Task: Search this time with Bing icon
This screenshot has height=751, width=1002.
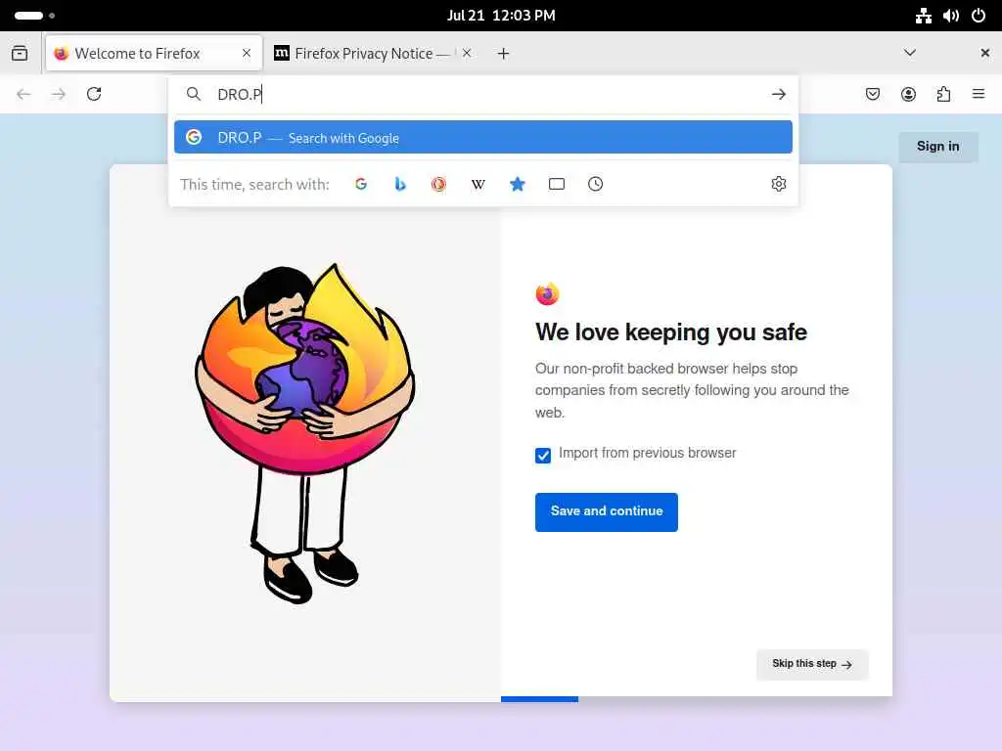Action: pos(400,184)
